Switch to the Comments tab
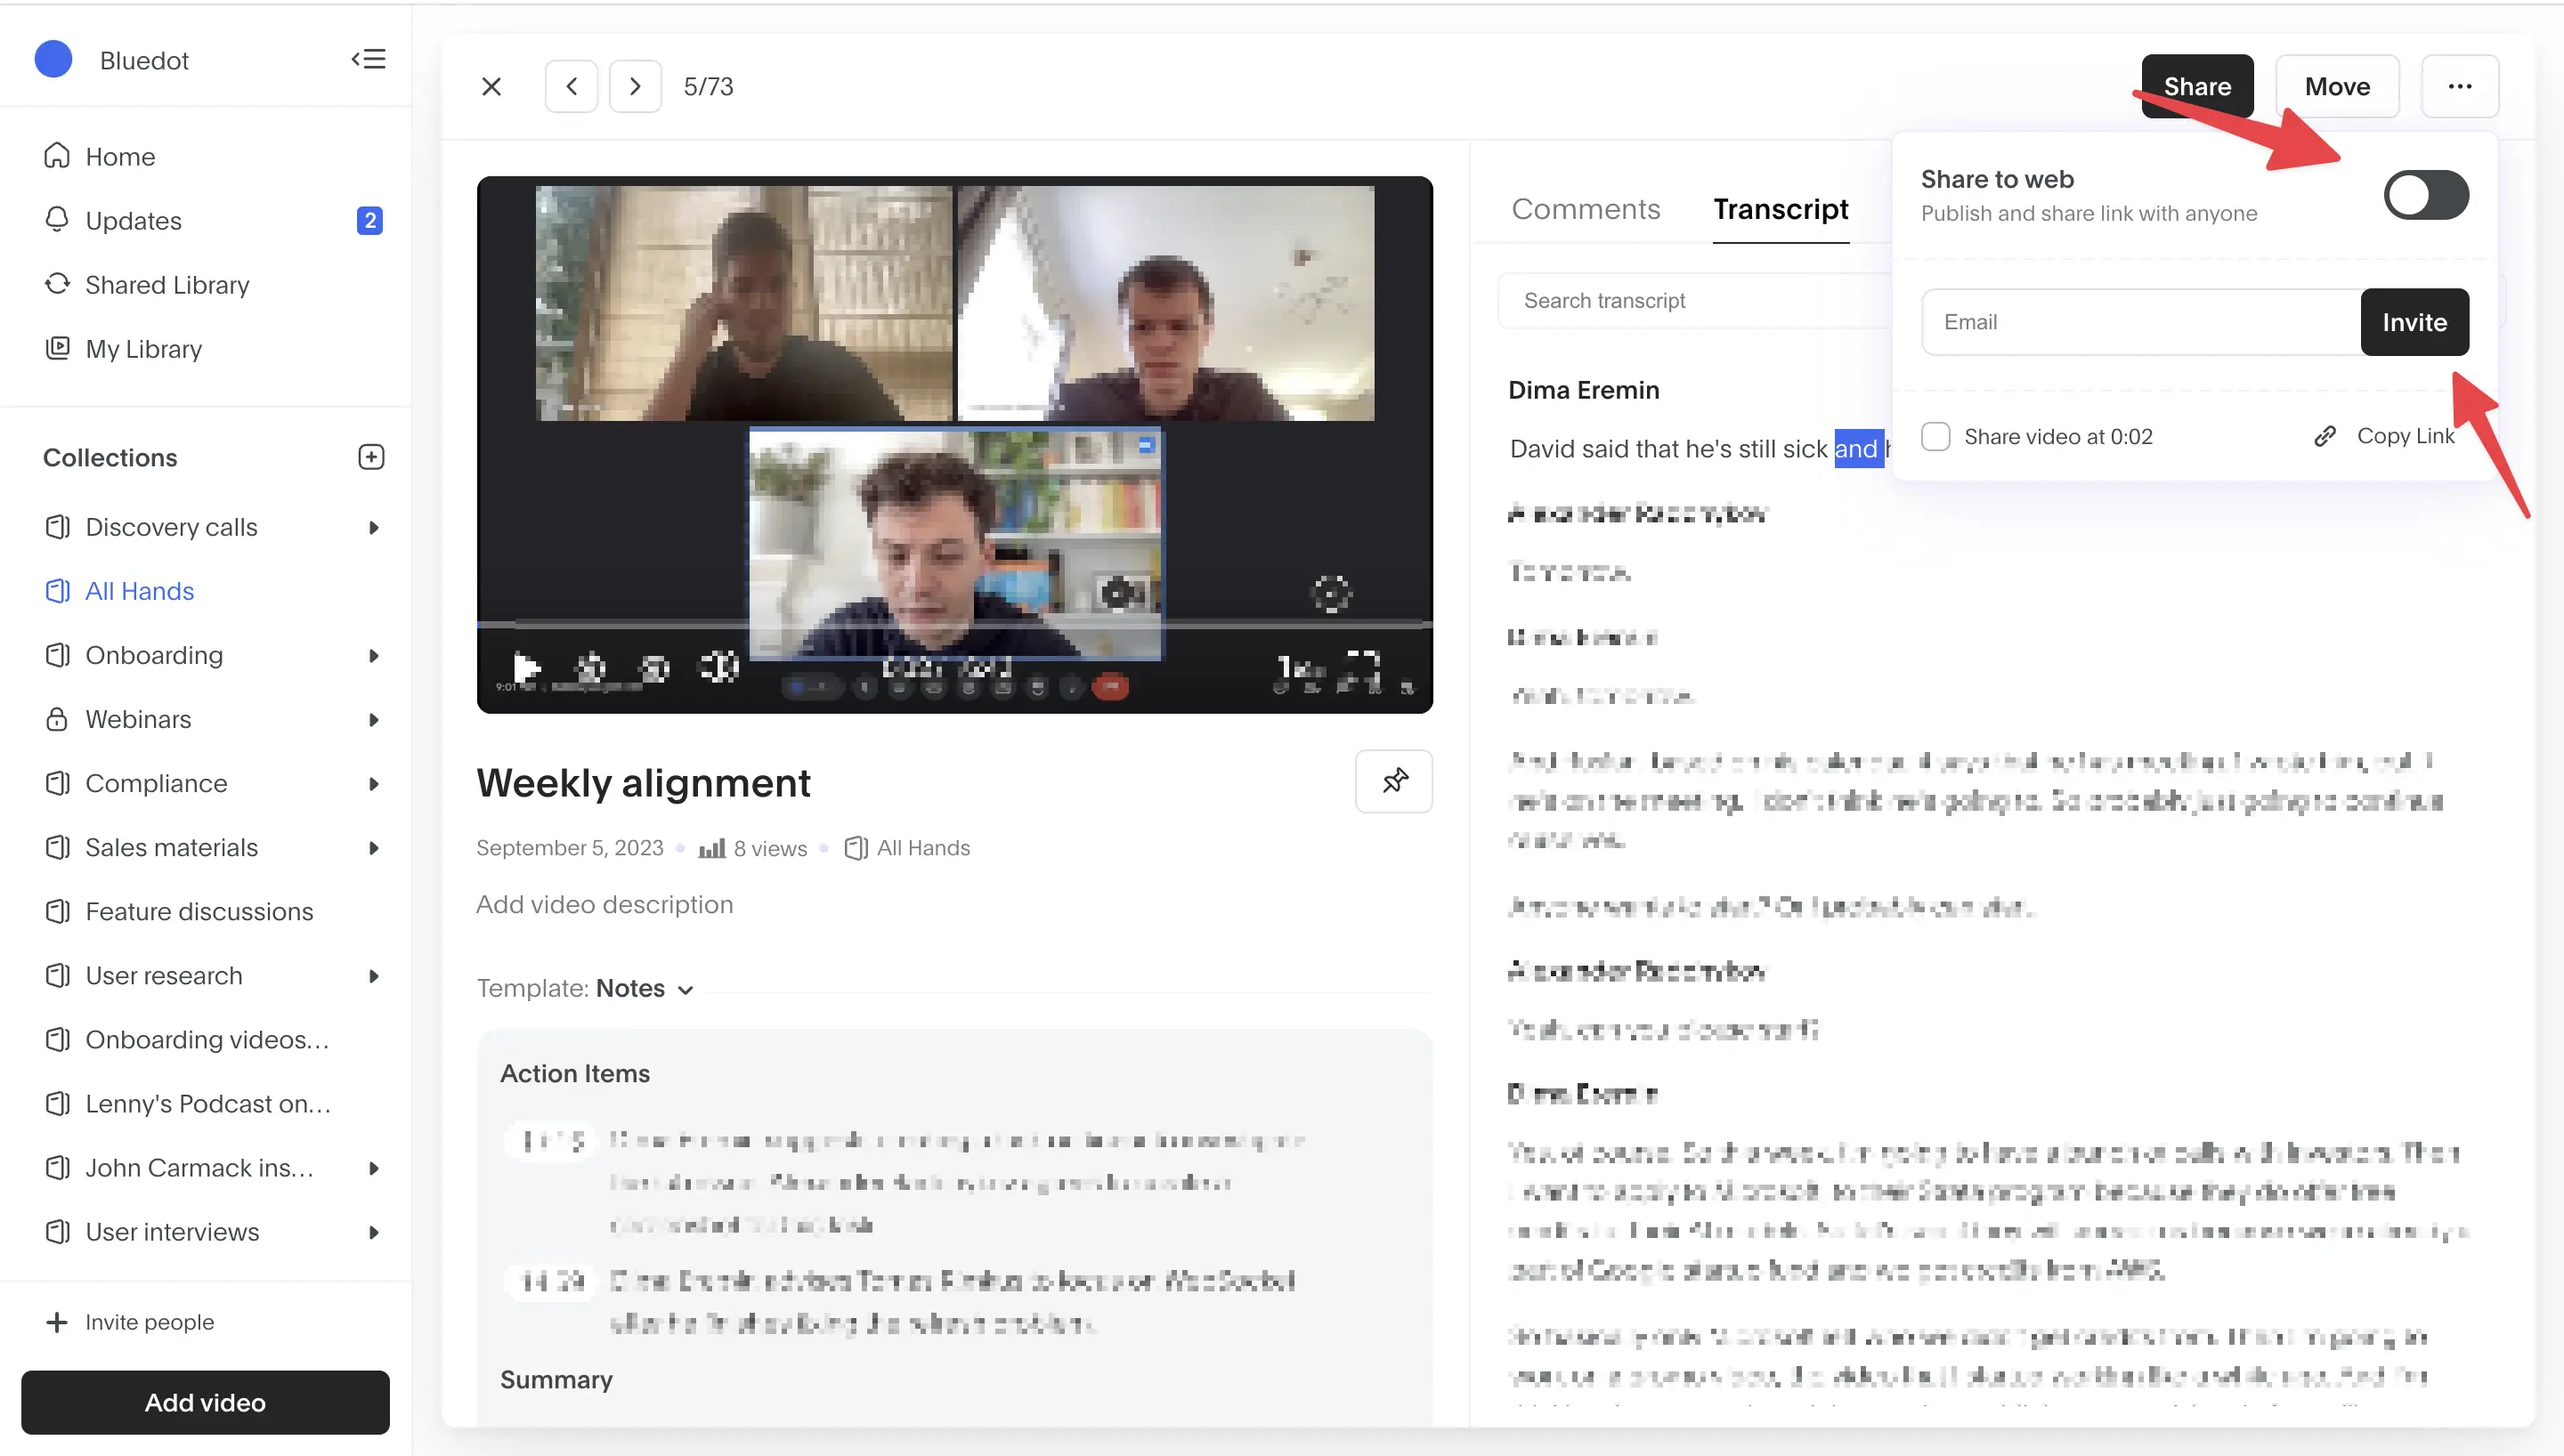This screenshot has width=2564, height=1456. [x=1586, y=208]
